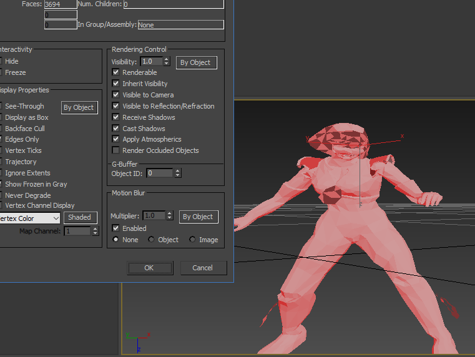This screenshot has height=357, width=475.
Task: Uncheck Motion Blur Enabled checkbox
Action: 115,228
